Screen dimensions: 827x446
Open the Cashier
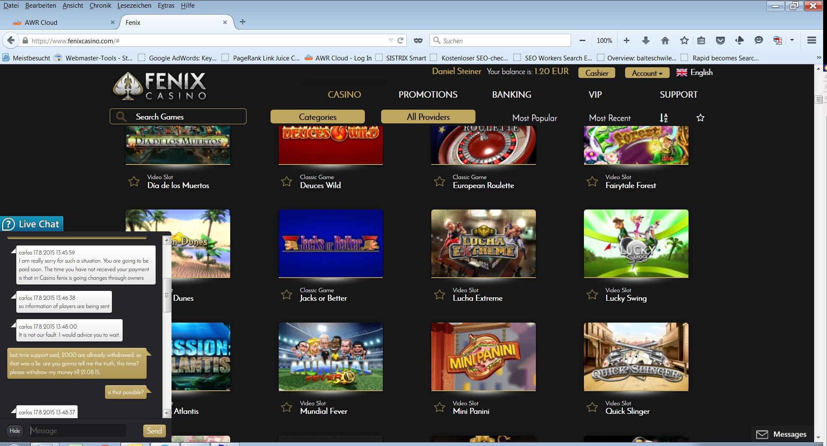pos(597,73)
